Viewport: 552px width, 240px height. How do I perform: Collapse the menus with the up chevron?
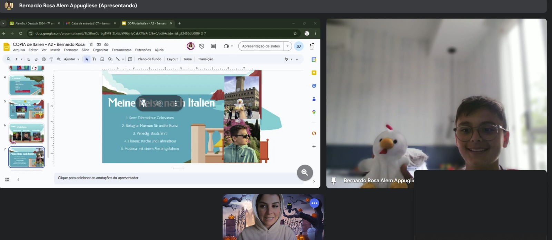297,59
